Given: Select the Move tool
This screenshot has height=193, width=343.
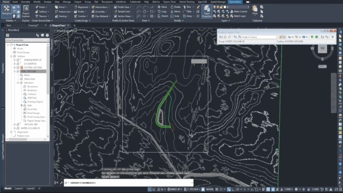Looking at the screenshot, I should [162, 7].
